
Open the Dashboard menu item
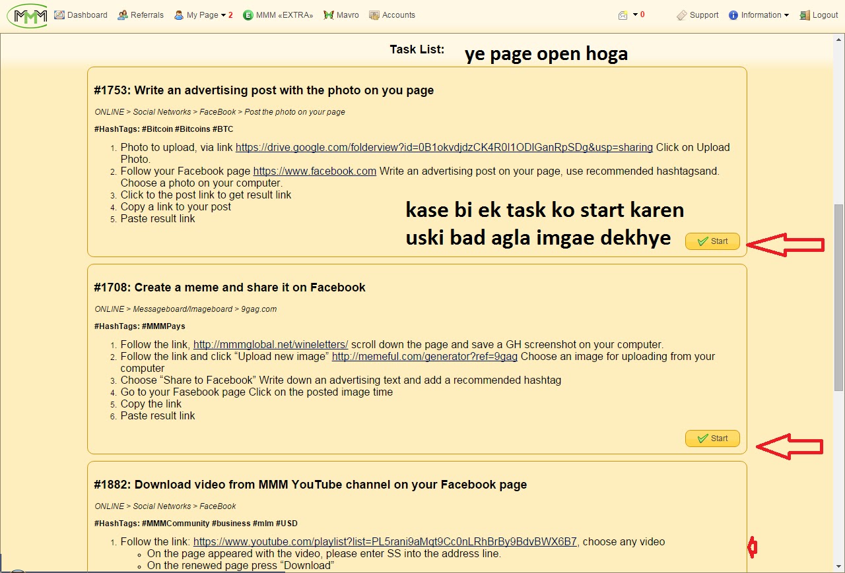[x=87, y=15]
